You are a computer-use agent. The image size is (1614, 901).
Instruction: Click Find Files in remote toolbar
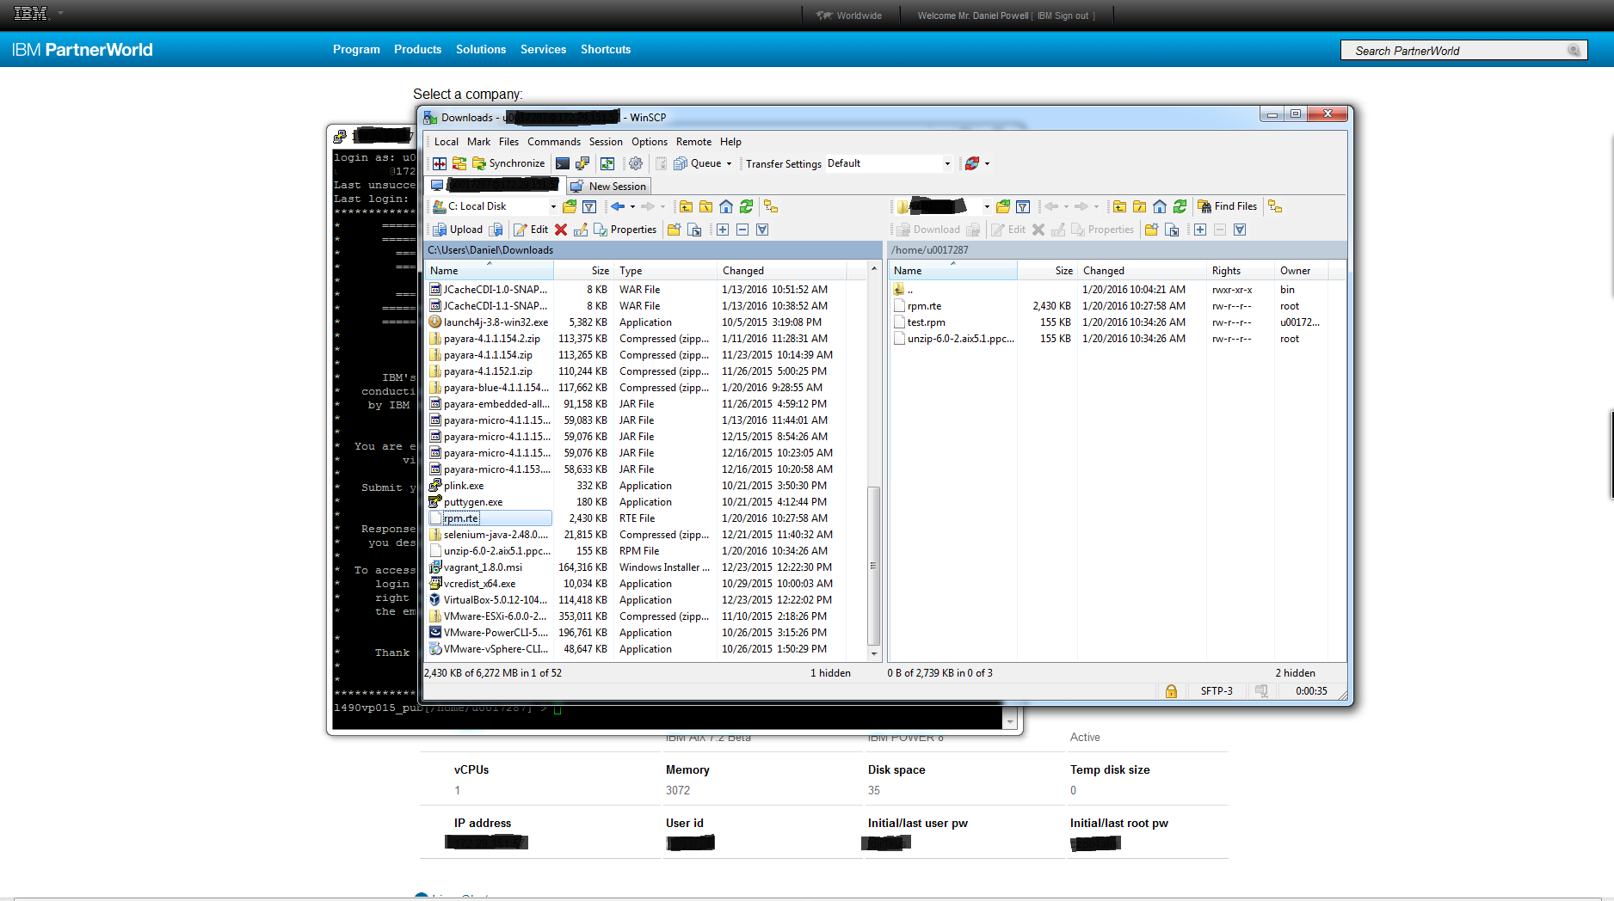pos(1227,206)
